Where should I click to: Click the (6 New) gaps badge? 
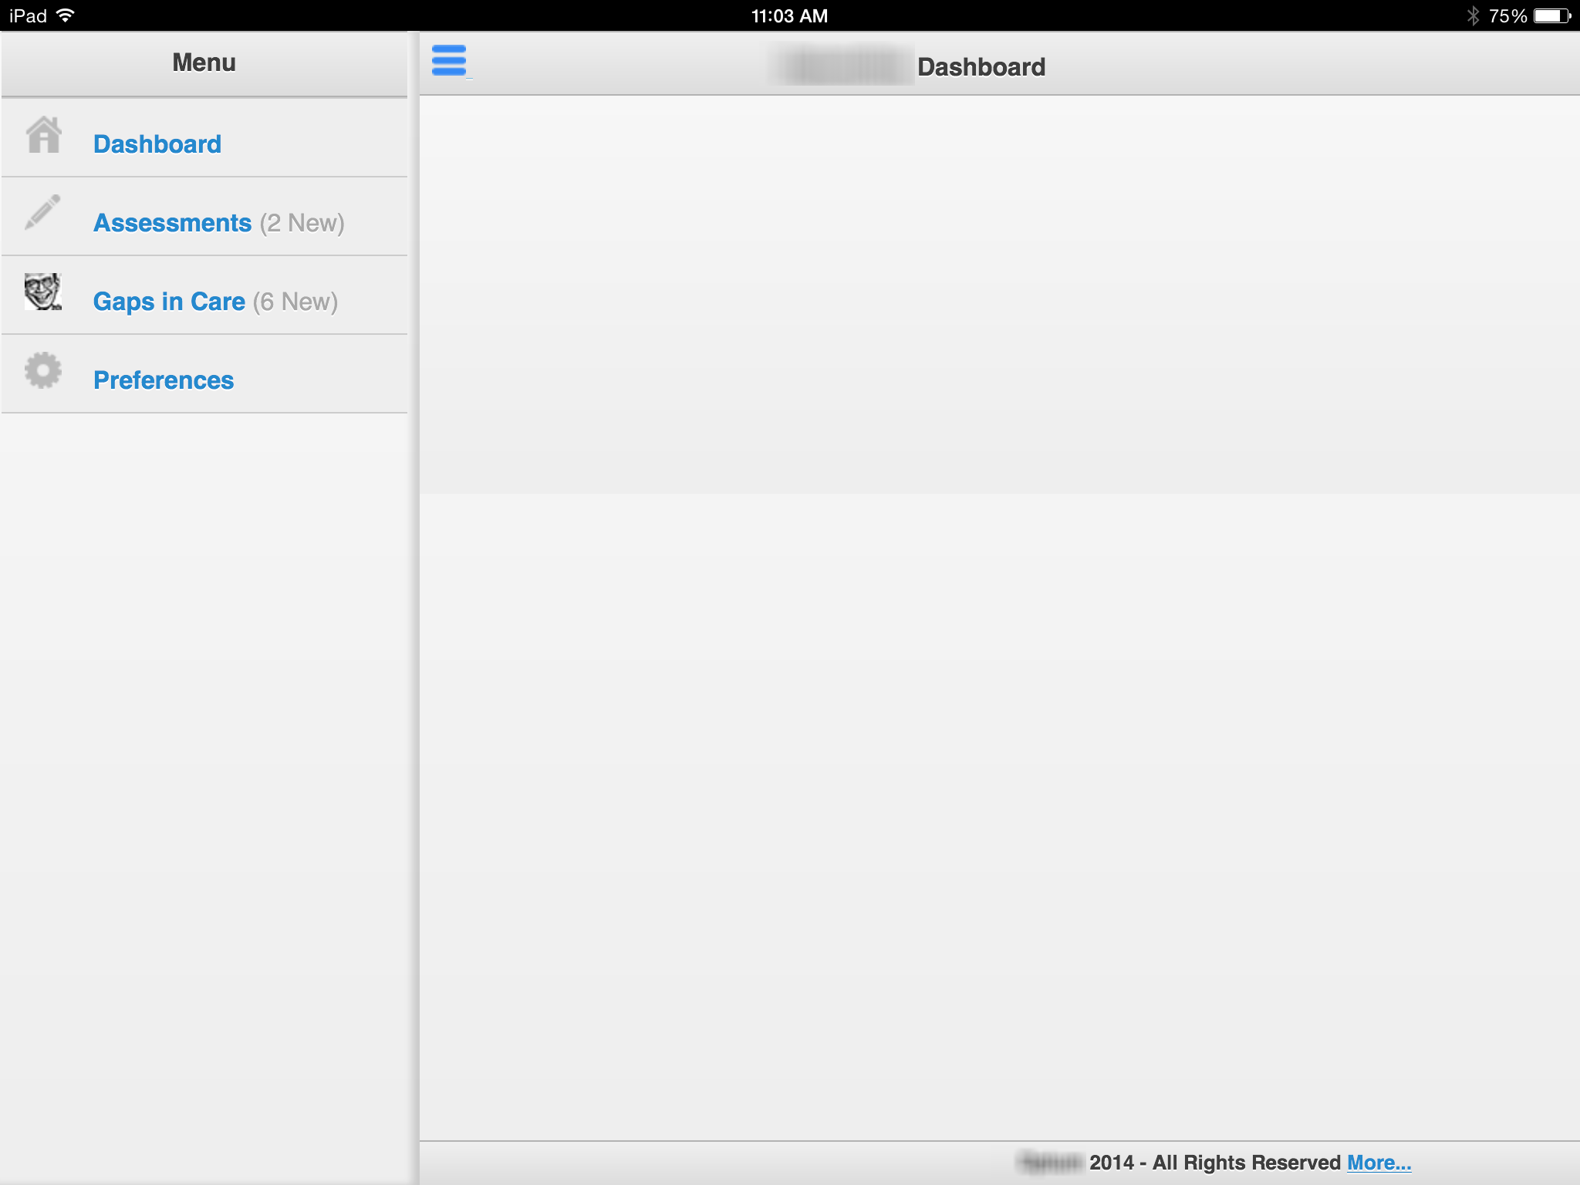tap(295, 302)
